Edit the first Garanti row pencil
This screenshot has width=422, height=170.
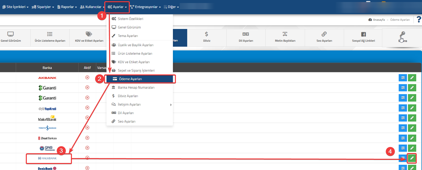coord(412,88)
